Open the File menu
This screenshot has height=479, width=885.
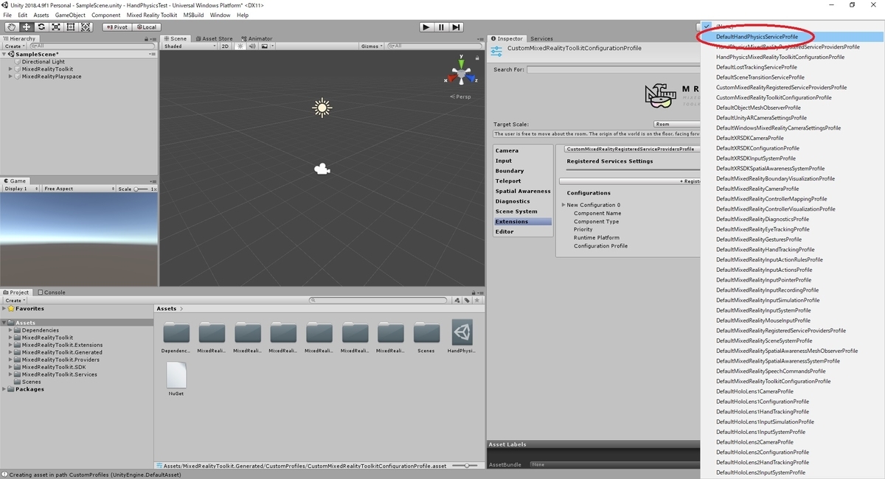pos(7,15)
